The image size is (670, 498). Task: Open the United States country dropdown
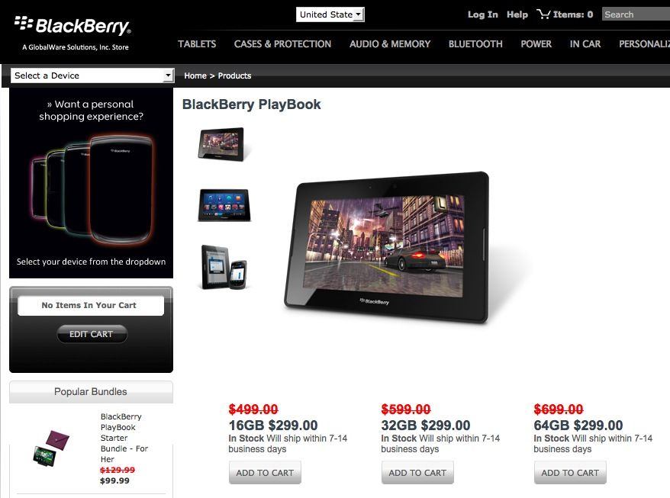click(330, 14)
